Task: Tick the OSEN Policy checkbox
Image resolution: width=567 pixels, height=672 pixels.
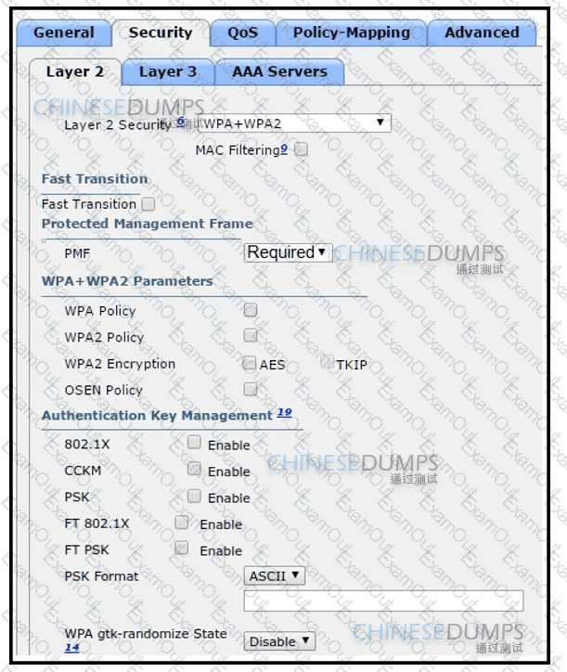Action: [251, 390]
